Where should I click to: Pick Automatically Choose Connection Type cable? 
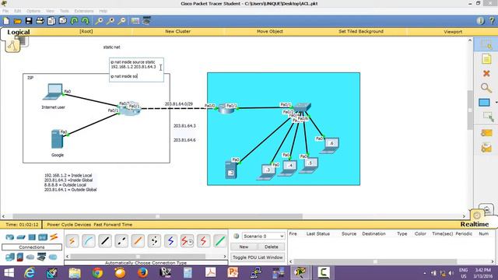(x=72, y=242)
